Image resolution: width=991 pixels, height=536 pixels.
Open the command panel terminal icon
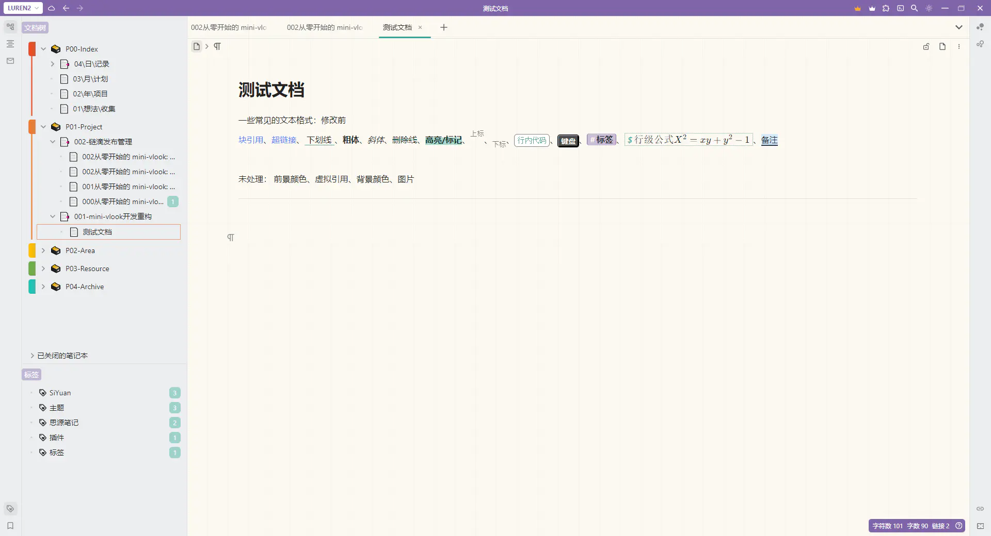[900, 8]
